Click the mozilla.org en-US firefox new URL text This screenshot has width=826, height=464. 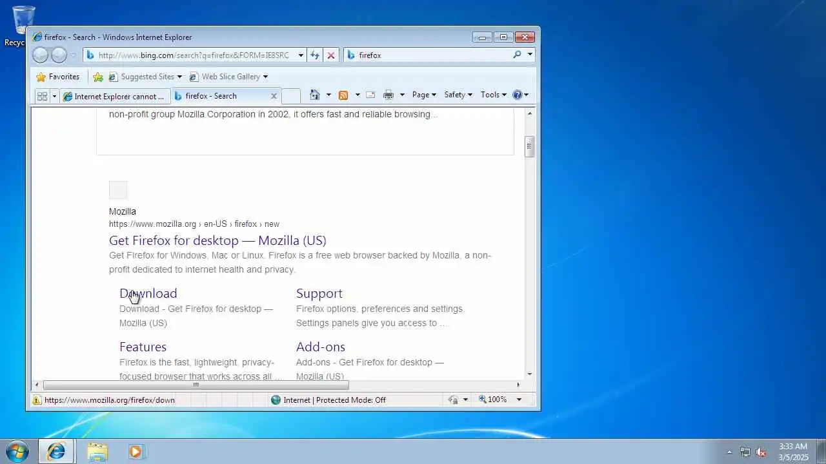pos(194,224)
